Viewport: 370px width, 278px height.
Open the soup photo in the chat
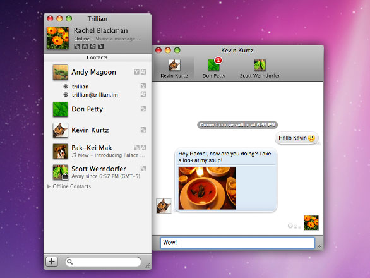tap(207, 188)
